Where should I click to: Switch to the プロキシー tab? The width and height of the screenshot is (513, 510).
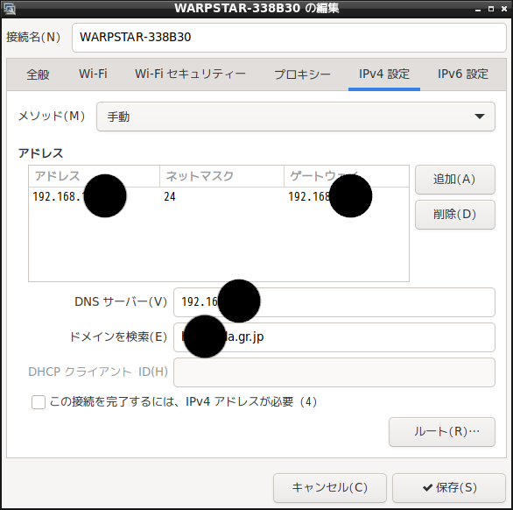click(x=302, y=74)
